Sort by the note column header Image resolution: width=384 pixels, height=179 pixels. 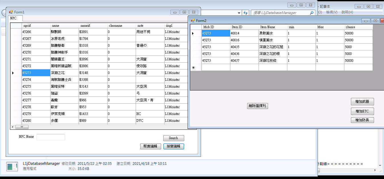coord(150,26)
